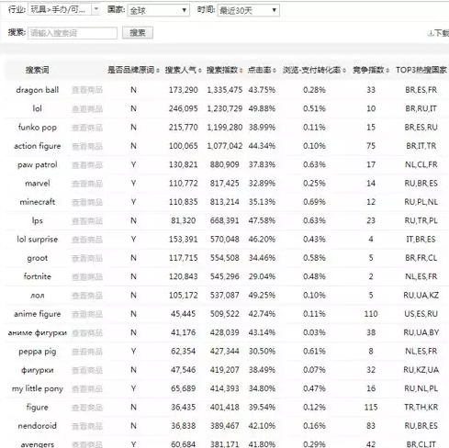
Task: Click search popularity value 173,290
Action: (184, 90)
